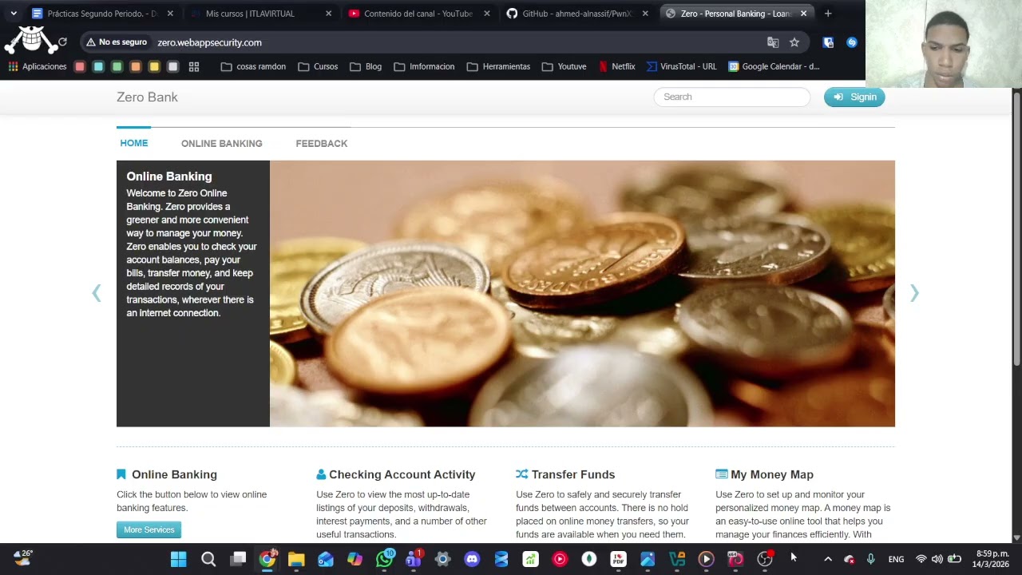The width and height of the screenshot is (1022, 575).
Task: Click the No es seguro site info chip
Action: [x=117, y=42]
